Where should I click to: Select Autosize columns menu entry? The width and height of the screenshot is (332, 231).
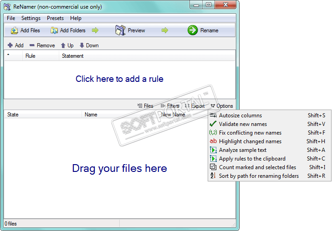270,115
